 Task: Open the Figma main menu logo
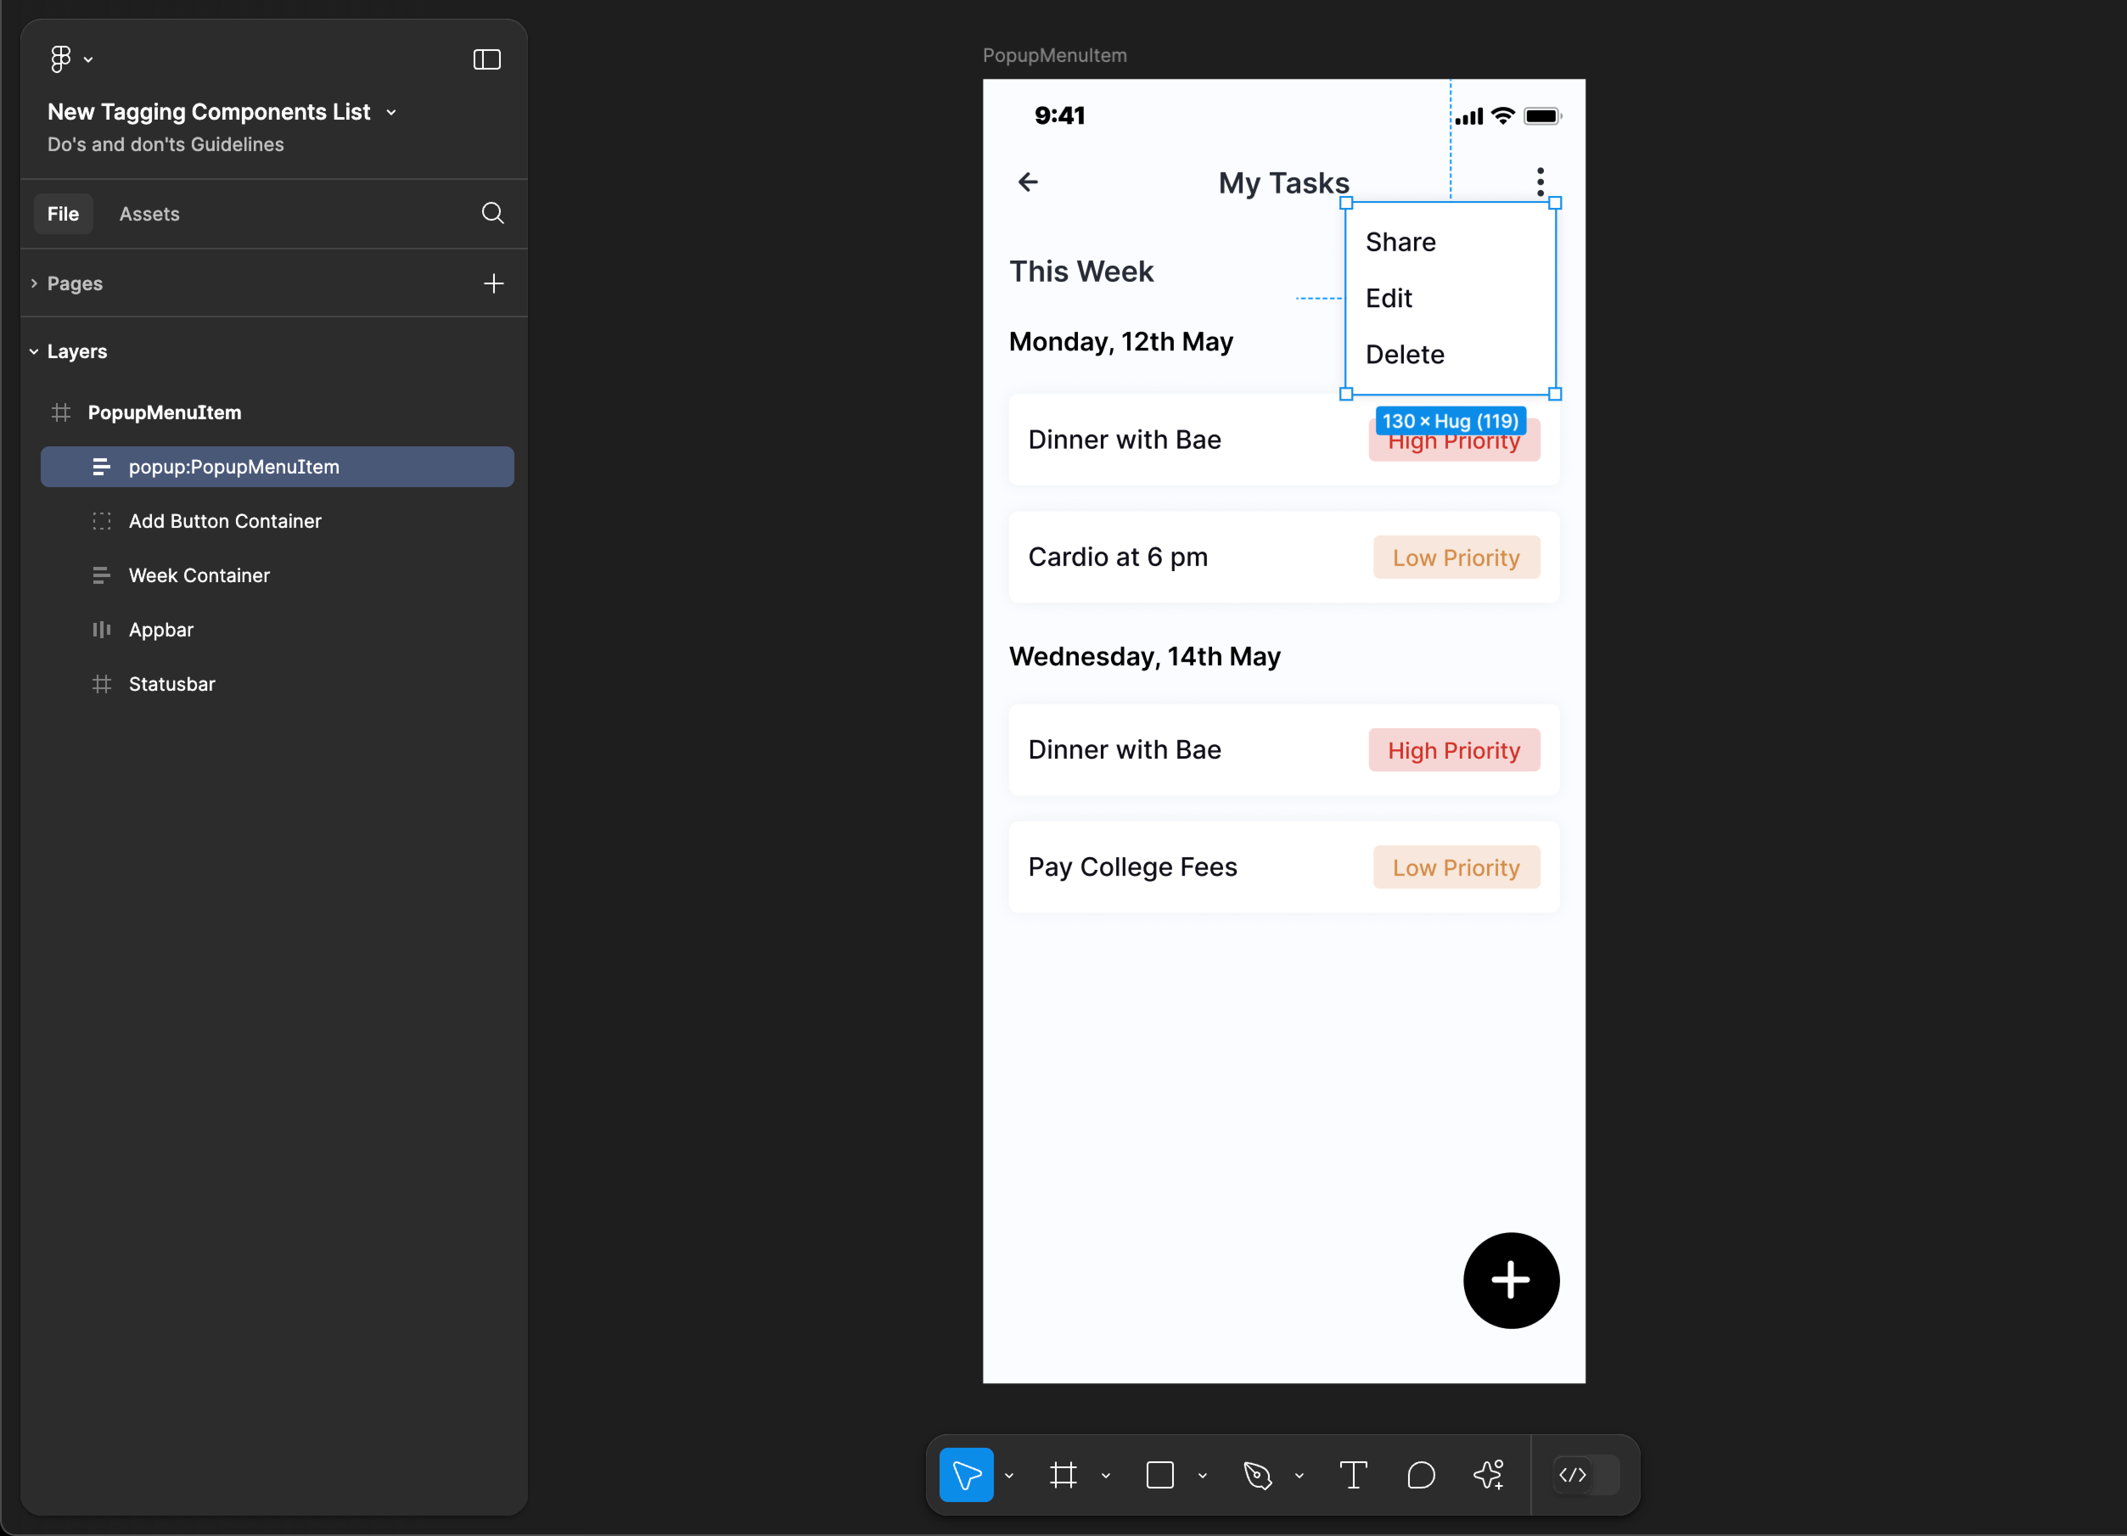(61, 59)
